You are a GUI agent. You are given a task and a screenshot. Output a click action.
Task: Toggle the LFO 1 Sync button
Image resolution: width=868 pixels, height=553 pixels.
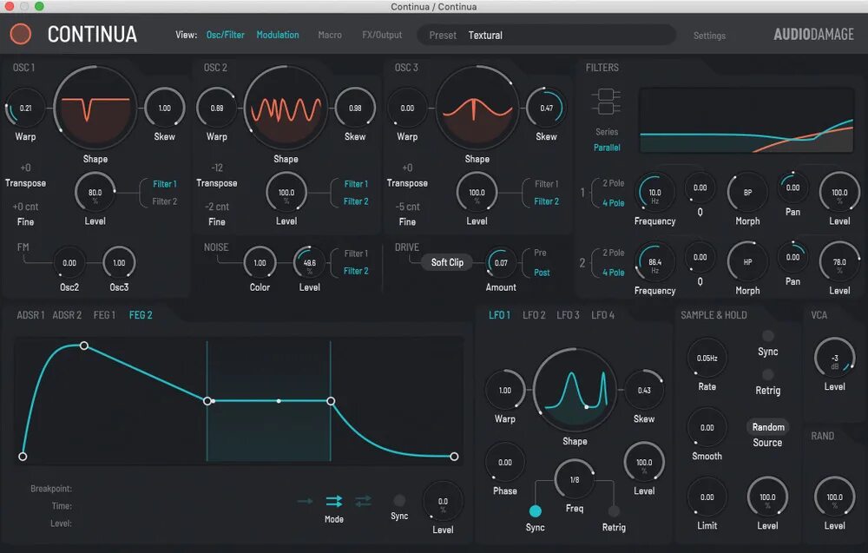tap(535, 510)
